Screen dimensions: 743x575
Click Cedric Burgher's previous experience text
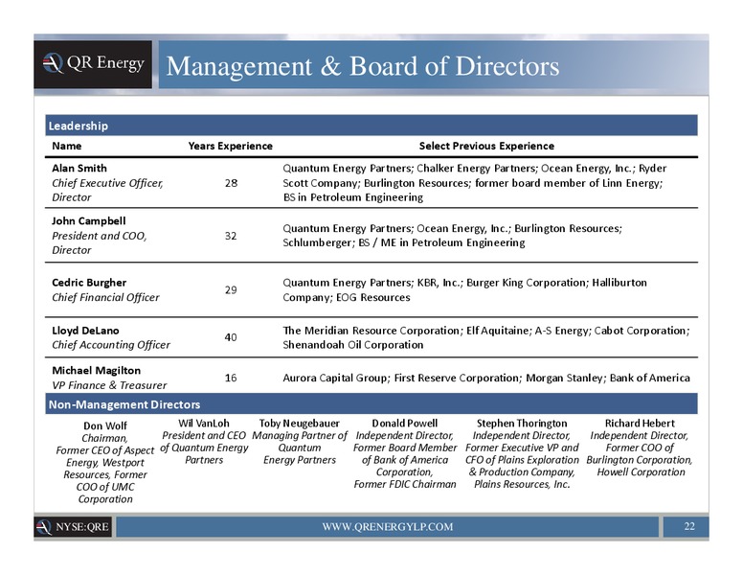[x=464, y=289]
